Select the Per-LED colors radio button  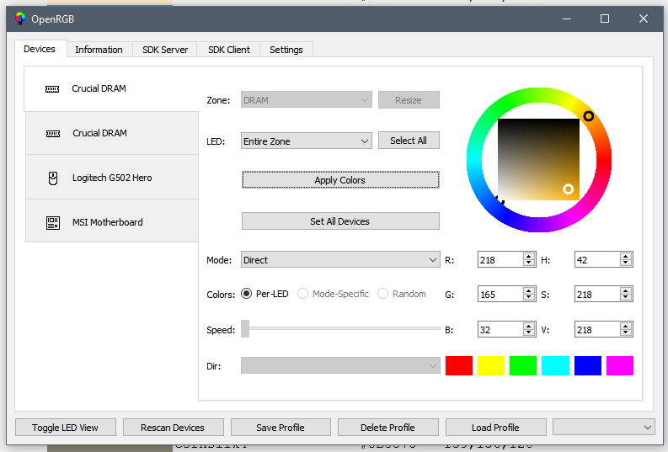point(246,294)
